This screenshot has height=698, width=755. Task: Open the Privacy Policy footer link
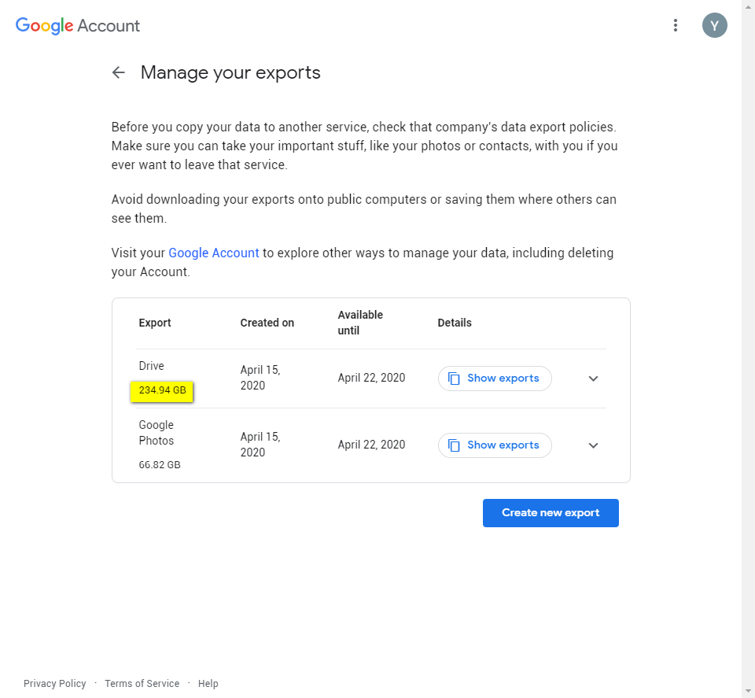pyautogui.click(x=55, y=684)
